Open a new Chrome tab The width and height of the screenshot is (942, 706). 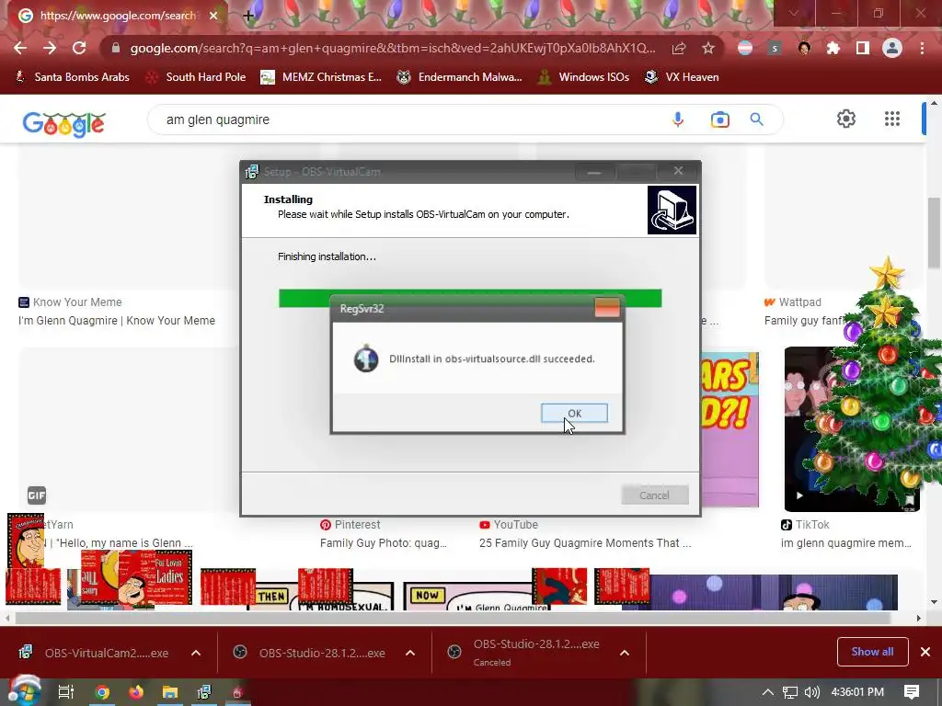(x=248, y=16)
